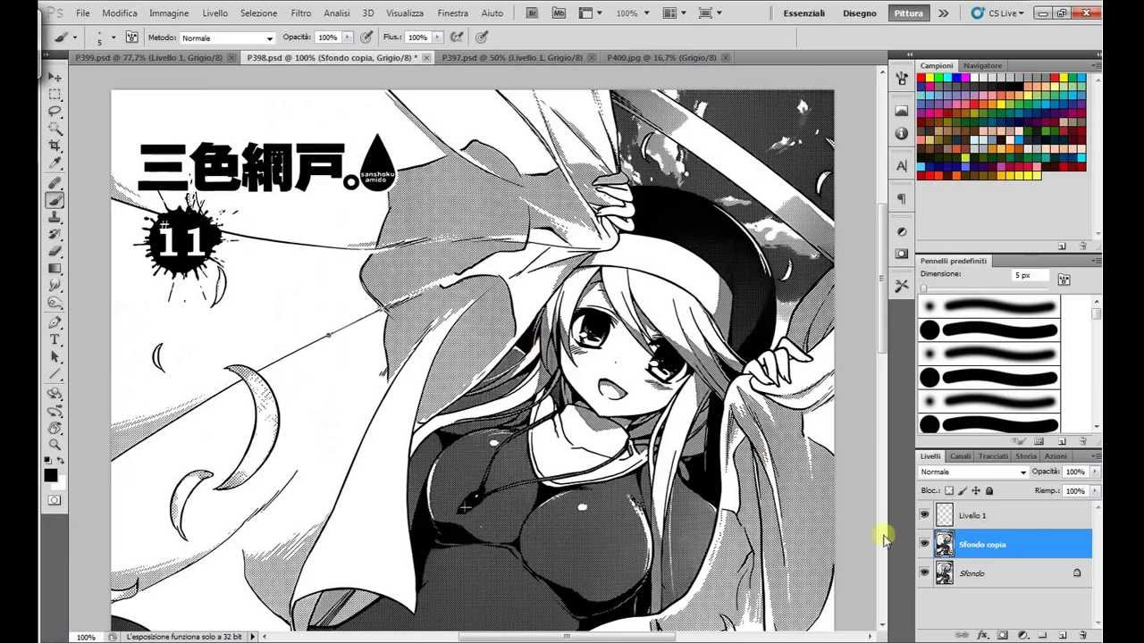
Task: Open the Filtro menu
Action: coord(301,13)
